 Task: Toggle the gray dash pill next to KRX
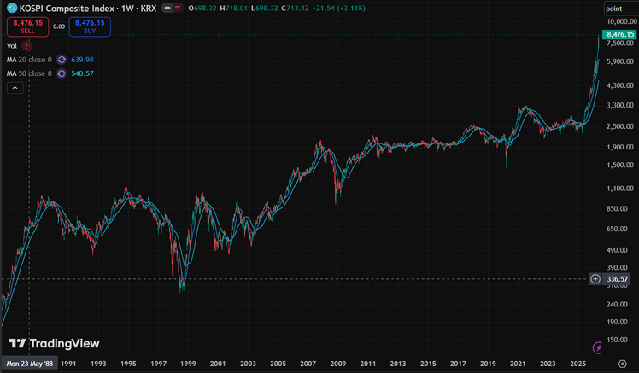(167, 8)
